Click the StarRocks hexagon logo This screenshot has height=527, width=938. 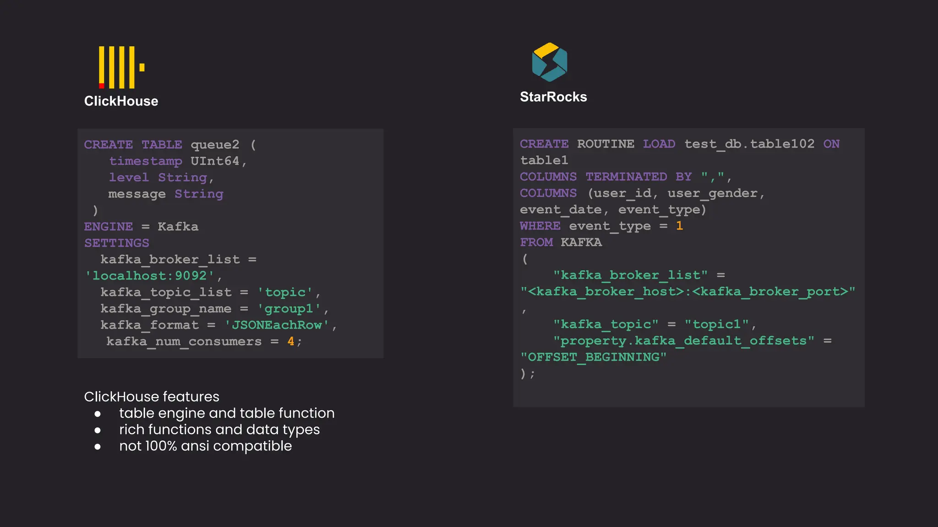(550, 62)
